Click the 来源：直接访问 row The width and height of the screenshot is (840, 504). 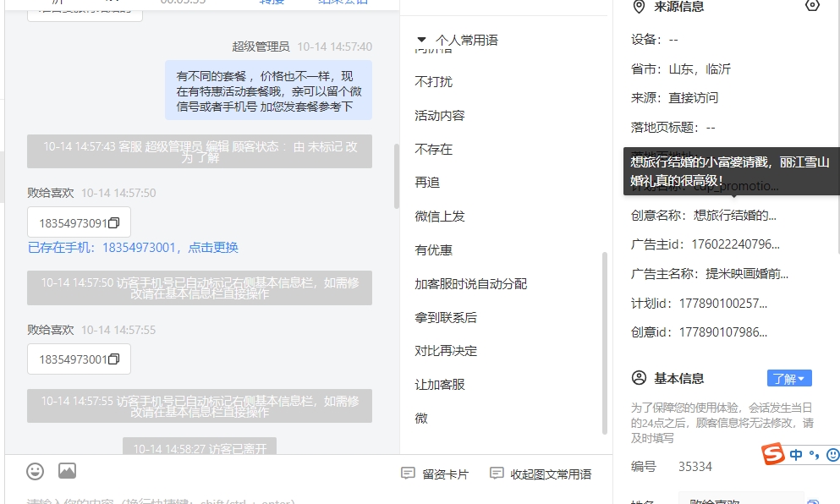click(674, 97)
